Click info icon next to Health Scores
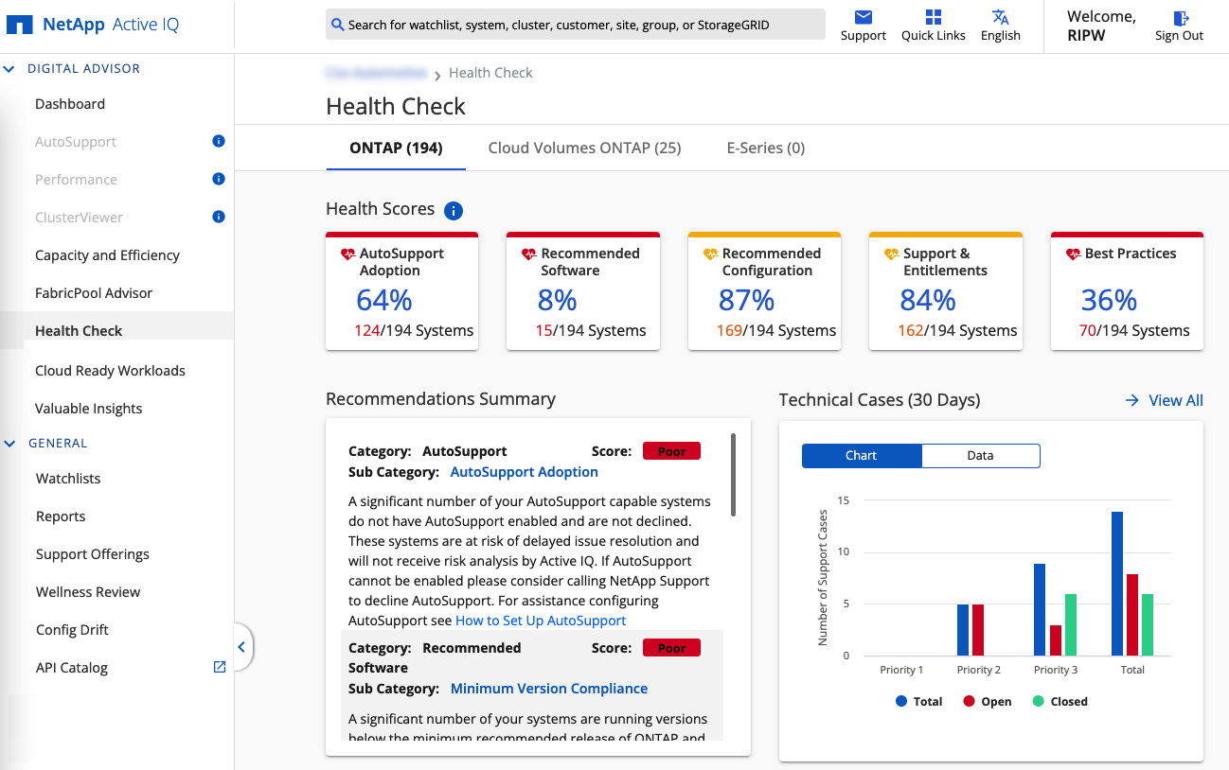 454,210
